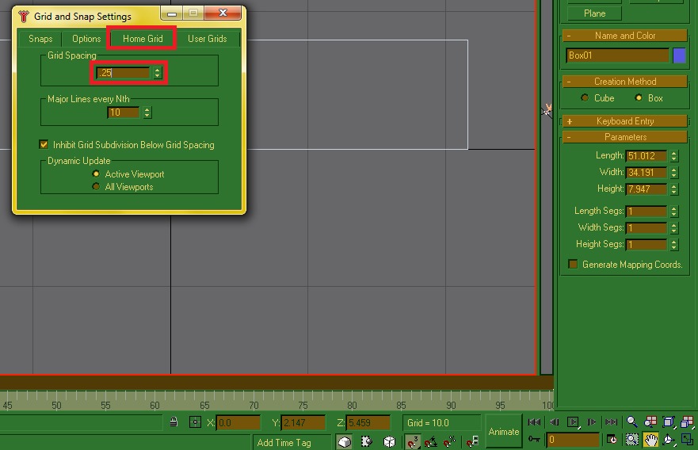Switch to the Options tab

coord(86,39)
